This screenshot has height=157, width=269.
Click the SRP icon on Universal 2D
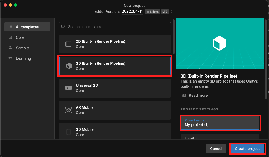[x=68, y=88]
